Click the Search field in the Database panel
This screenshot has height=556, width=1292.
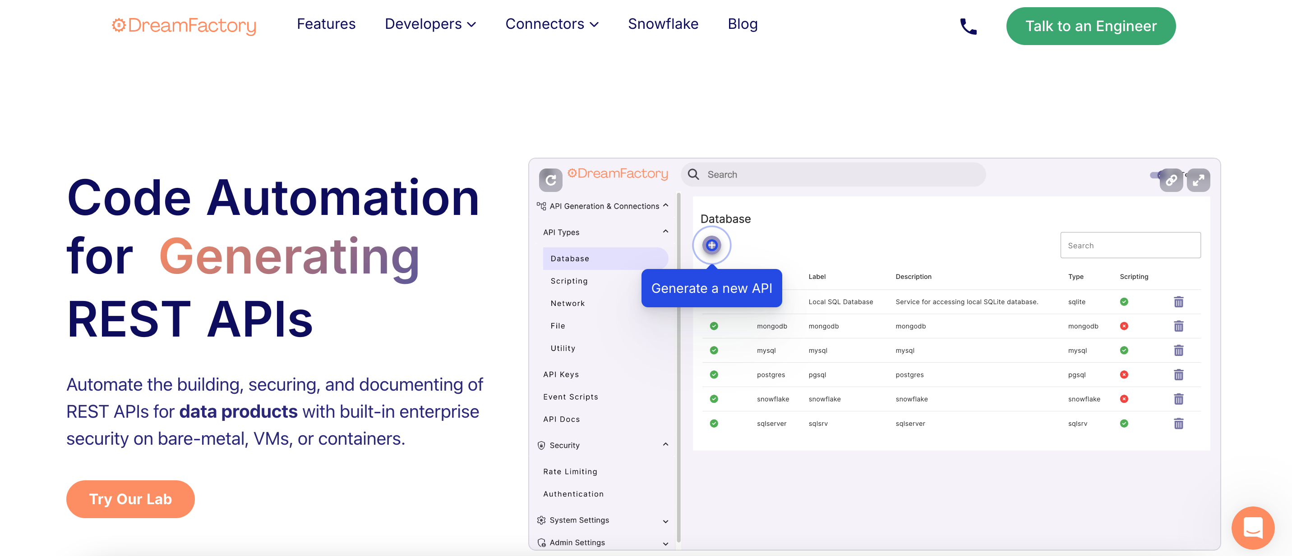tap(1130, 245)
